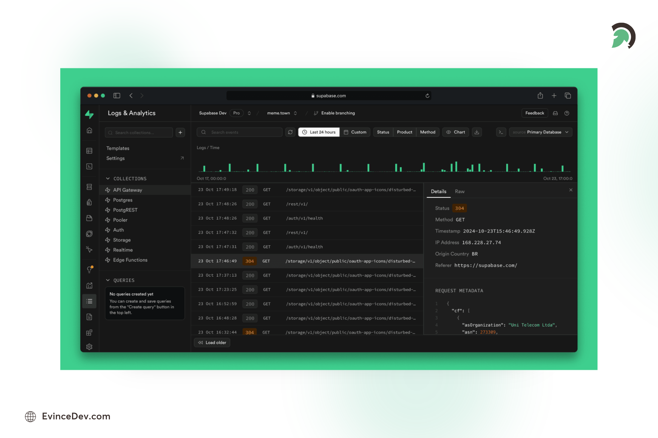Switch to the Details tab
Screen dimensions: 658x438
[x=438, y=191]
